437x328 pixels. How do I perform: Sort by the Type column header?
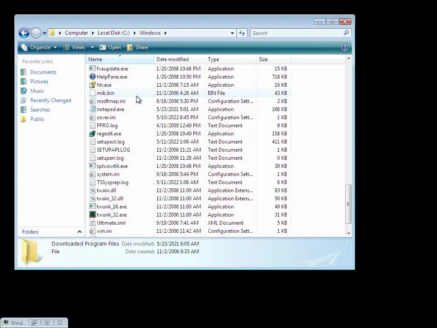[230, 59]
